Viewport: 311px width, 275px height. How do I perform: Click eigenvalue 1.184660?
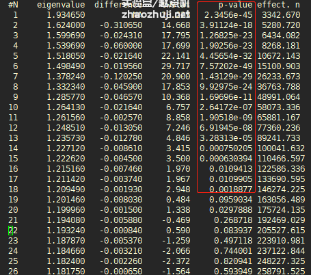point(66,251)
